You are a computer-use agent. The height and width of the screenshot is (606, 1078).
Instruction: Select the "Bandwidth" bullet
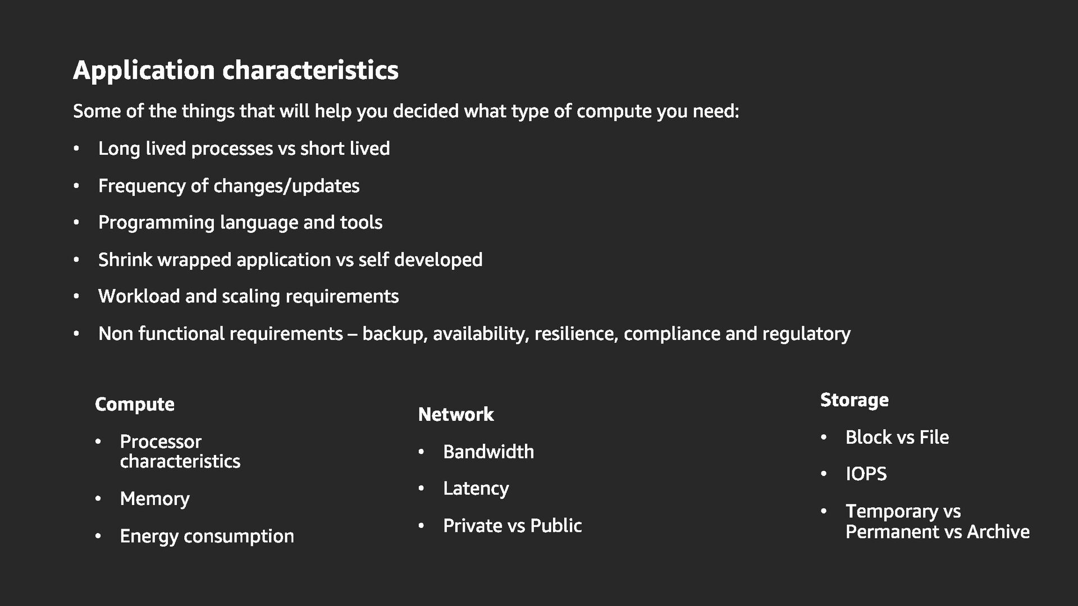[488, 452]
